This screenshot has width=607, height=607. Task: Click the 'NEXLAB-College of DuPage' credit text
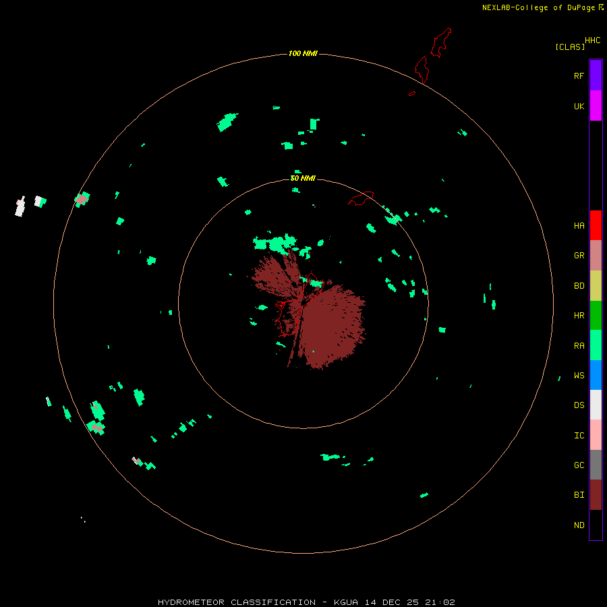click(538, 7)
